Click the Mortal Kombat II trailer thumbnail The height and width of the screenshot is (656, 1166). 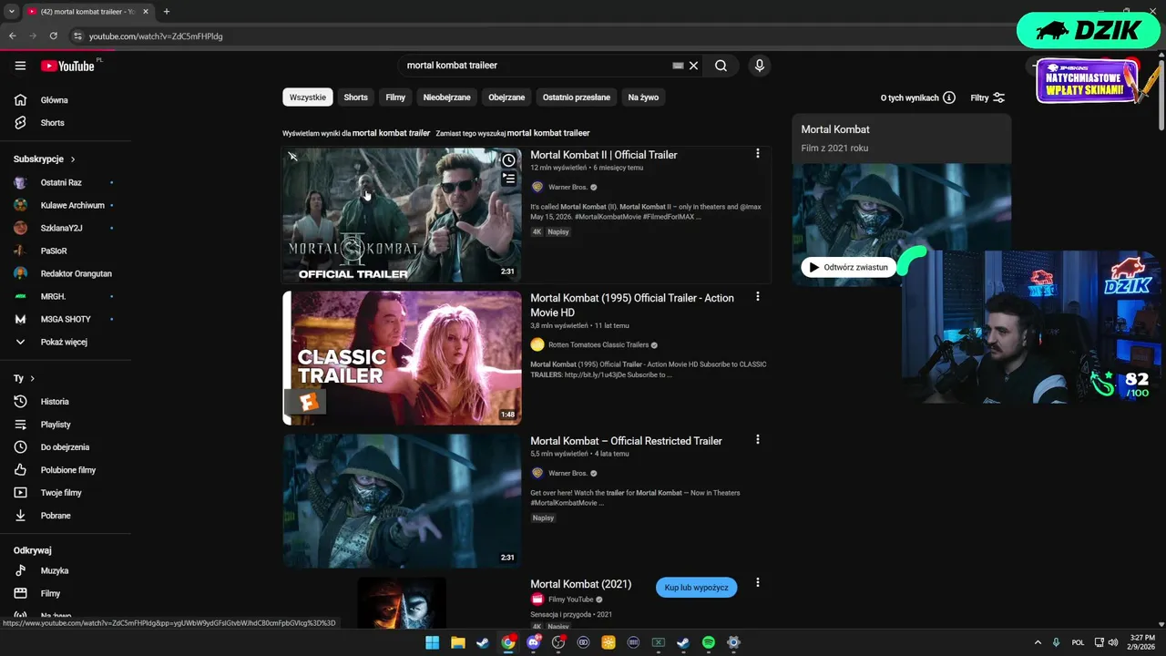402,215
